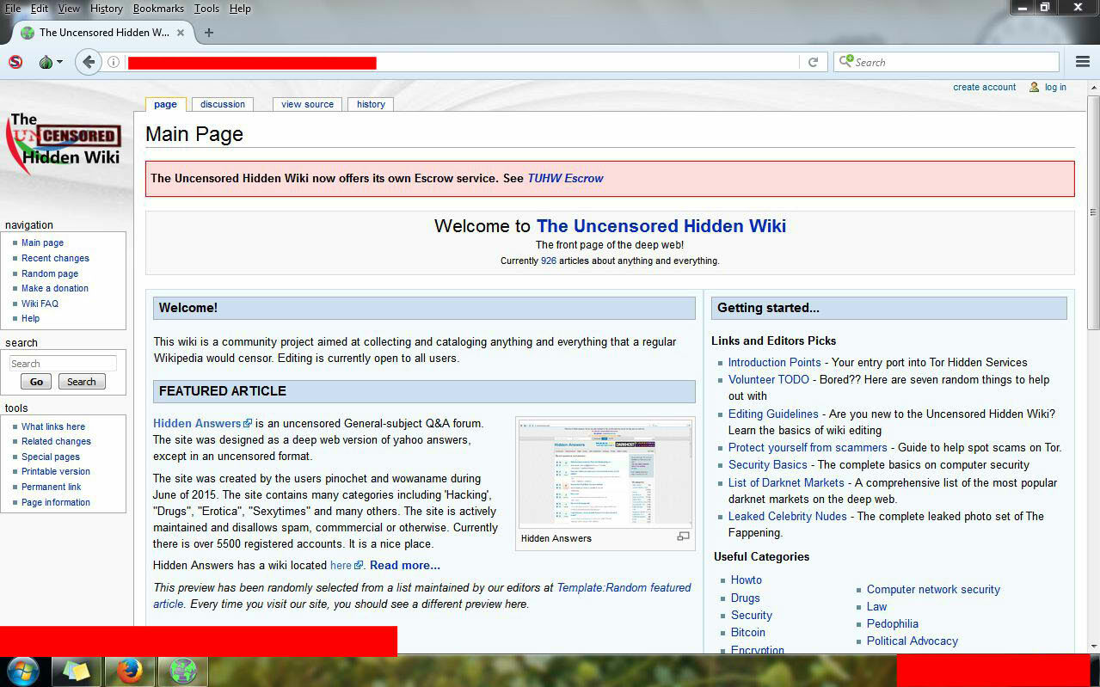Switch to the Tor Browser globe taskbar icon
1100x687 pixels.
click(183, 672)
